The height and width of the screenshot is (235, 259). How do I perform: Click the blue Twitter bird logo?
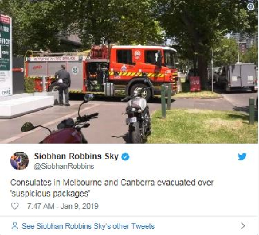click(x=242, y=156)
